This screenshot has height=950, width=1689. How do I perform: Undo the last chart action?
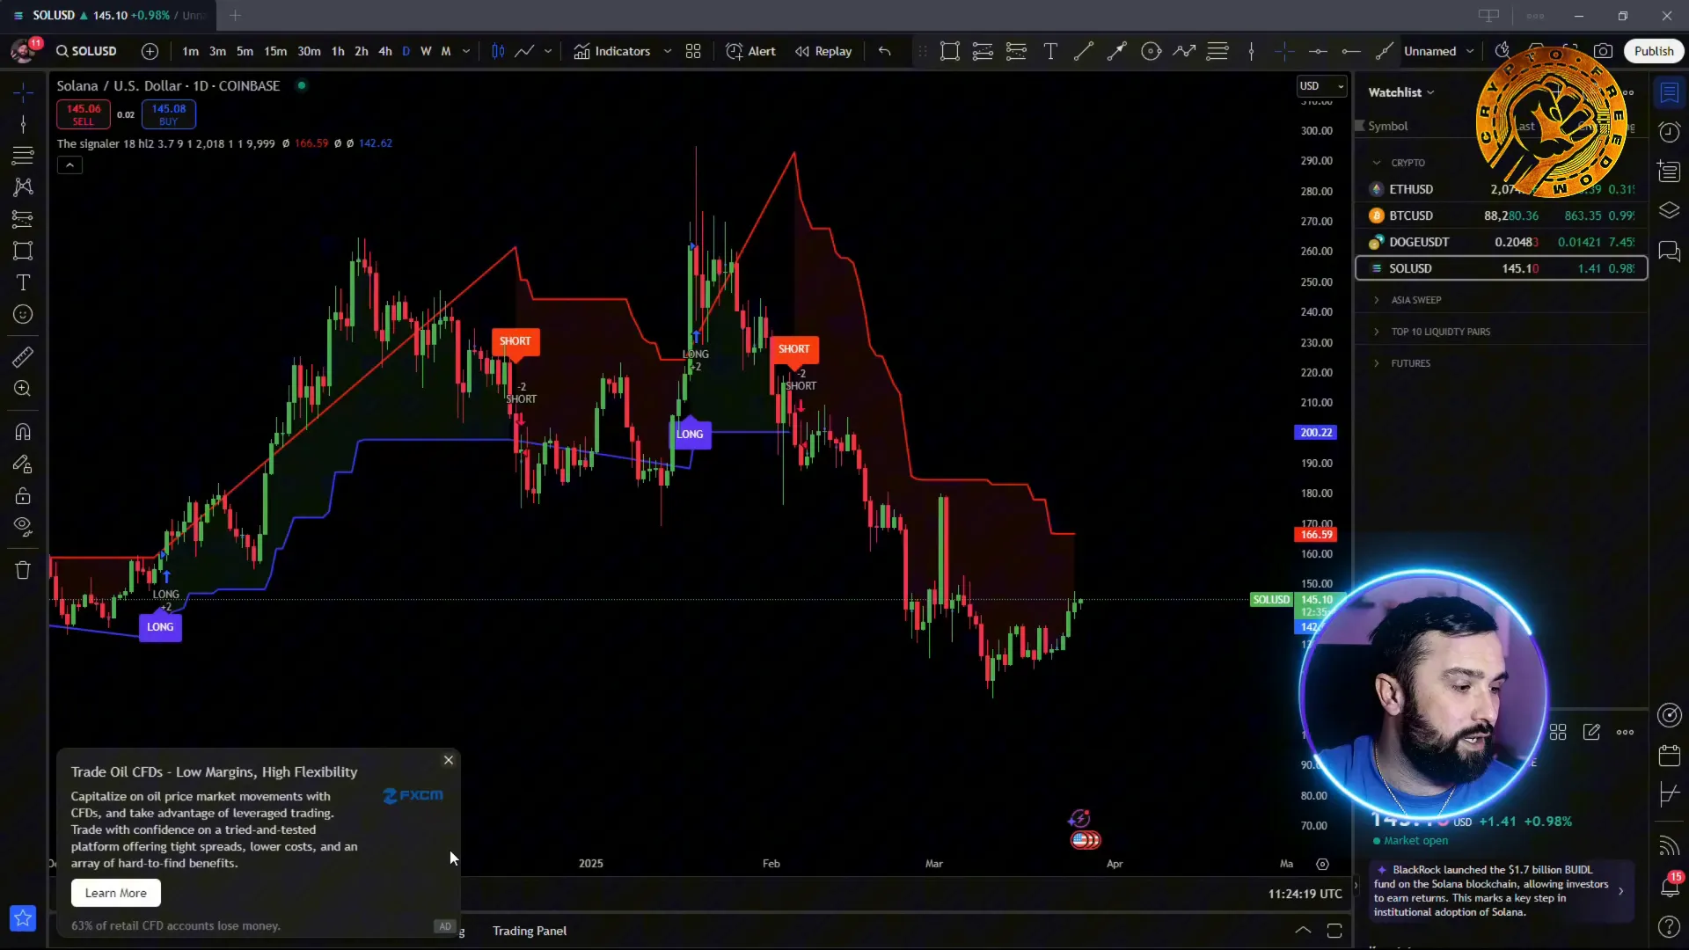885,51
